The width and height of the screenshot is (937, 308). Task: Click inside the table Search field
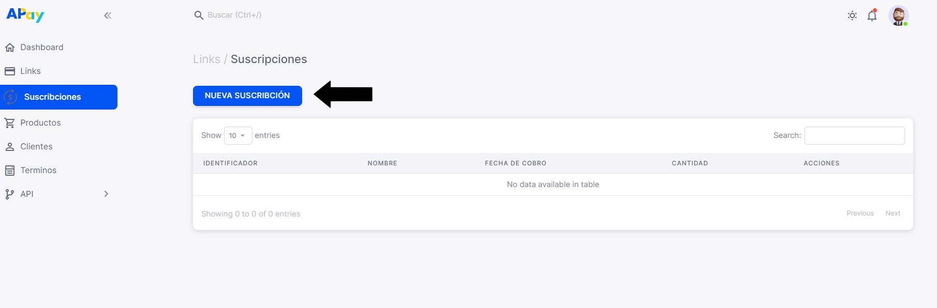tap(854, 135)
